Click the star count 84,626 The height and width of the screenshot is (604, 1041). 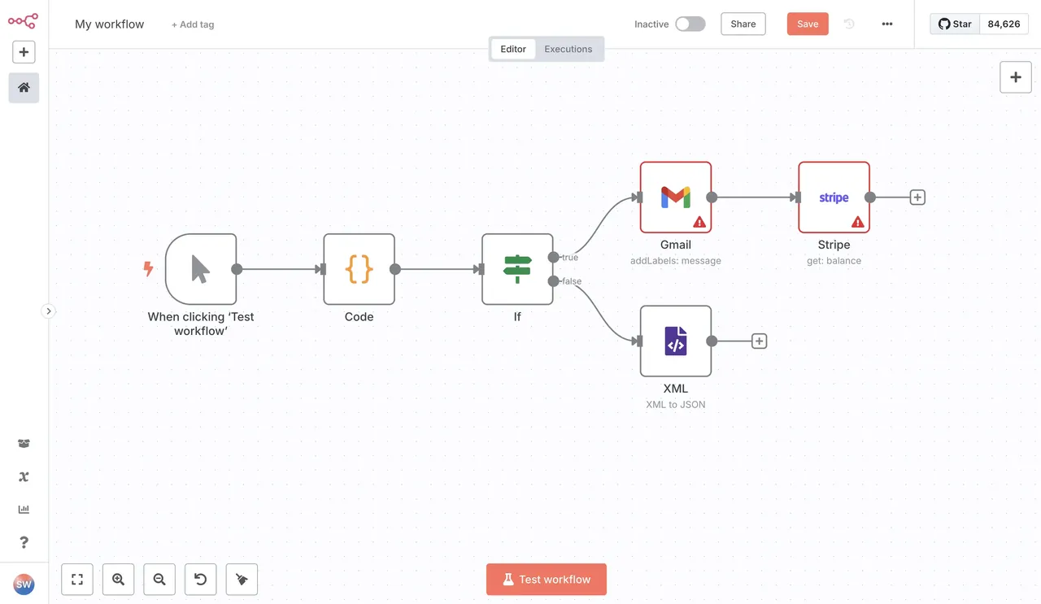pyautogui.click(x=1004, y=24)
